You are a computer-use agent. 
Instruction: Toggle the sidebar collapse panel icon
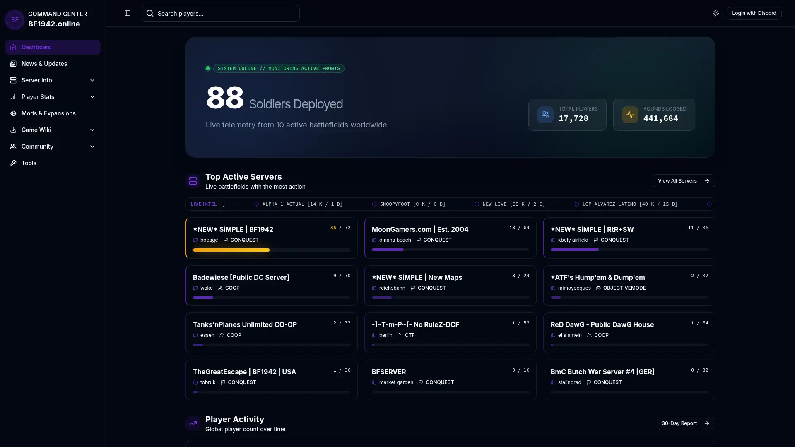[x=128, y=13]
